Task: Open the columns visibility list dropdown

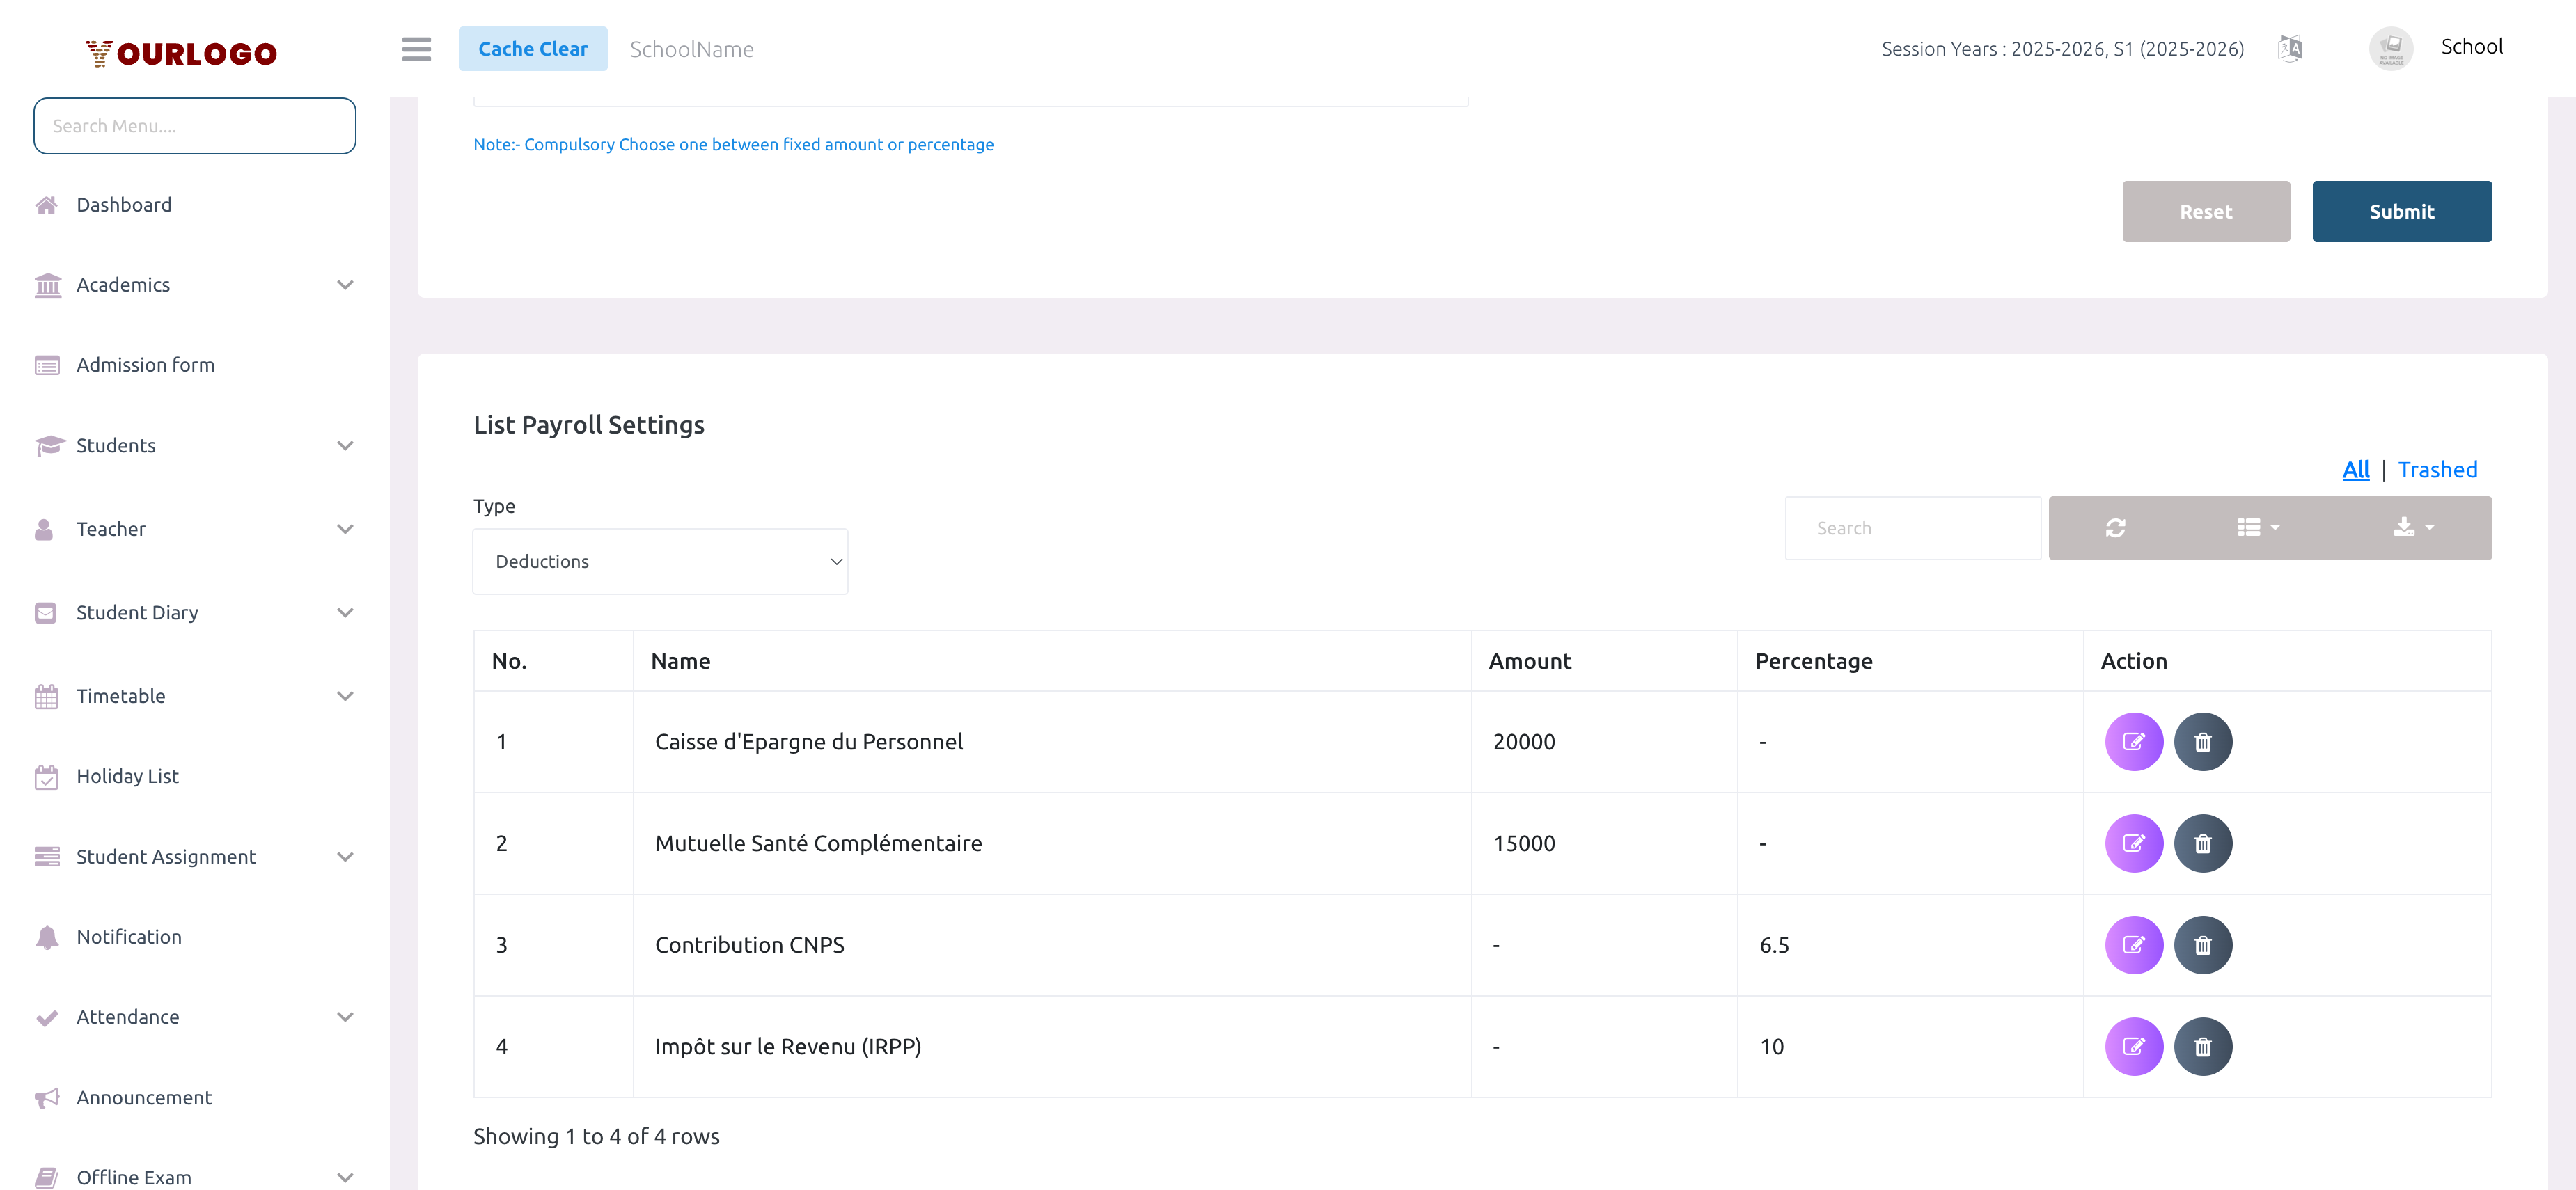Action: (2258, 527)
